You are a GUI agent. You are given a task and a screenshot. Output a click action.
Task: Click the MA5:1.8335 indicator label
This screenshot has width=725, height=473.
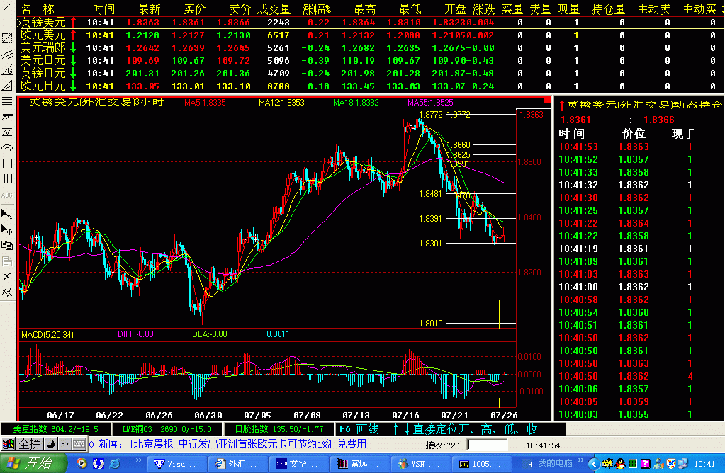[205, 103]
